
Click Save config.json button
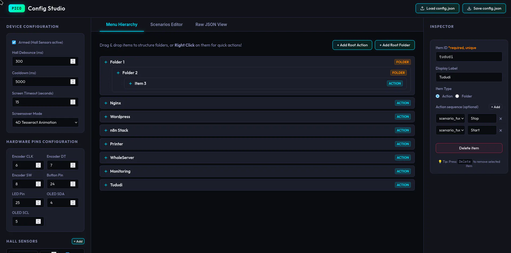point(484,8)
